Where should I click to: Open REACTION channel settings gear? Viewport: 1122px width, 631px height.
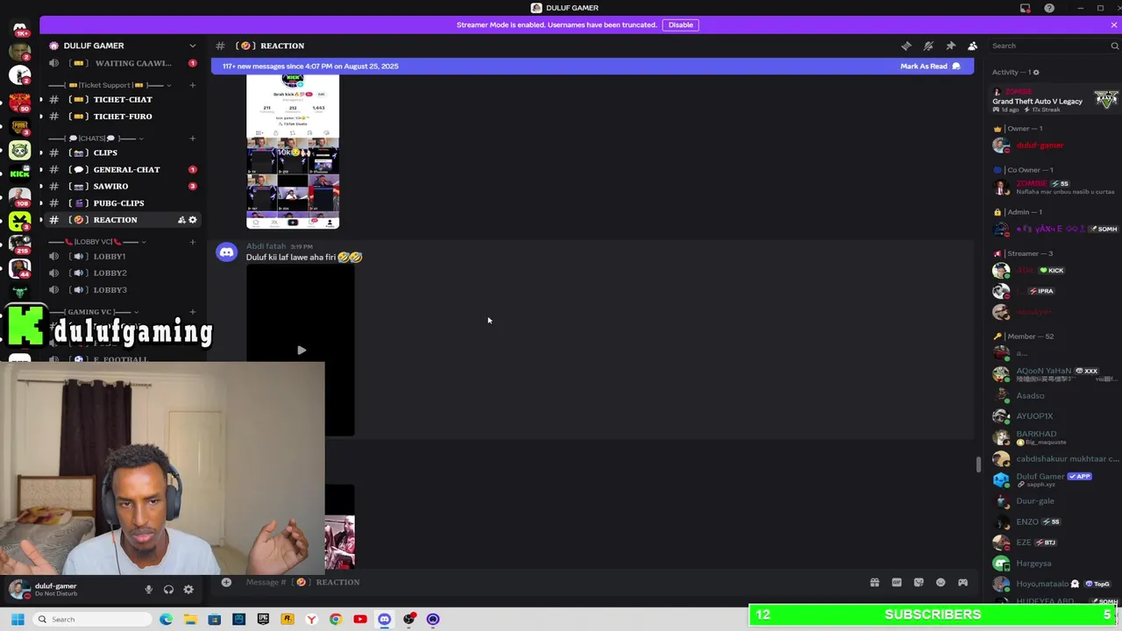[x=193, y=220]
